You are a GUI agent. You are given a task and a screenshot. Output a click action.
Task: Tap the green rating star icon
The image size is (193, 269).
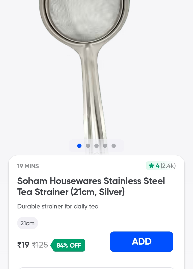[151, 166]
